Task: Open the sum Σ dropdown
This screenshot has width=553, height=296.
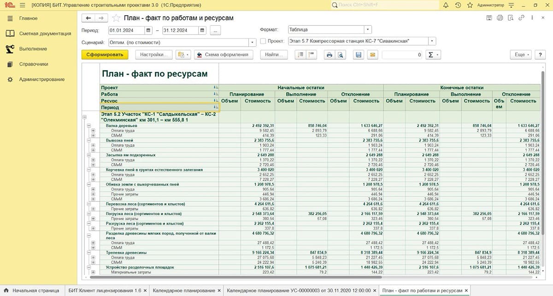Action: 433,54
